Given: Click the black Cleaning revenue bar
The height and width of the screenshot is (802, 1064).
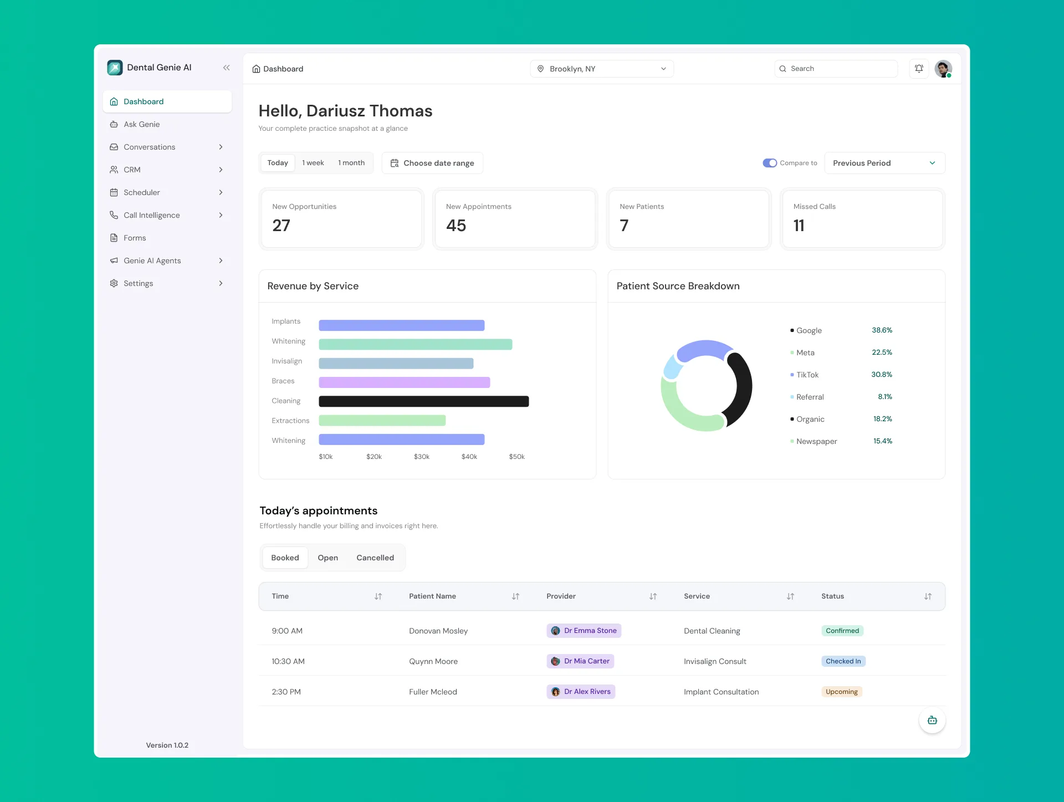Looking at the screenshot, I should pos(423,401).
